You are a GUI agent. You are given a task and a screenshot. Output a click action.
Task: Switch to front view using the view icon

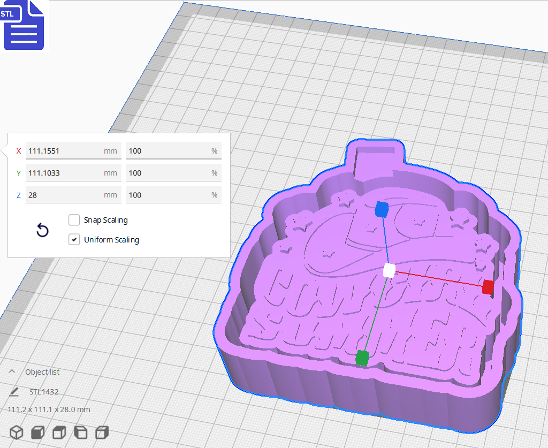coord(37,432)
